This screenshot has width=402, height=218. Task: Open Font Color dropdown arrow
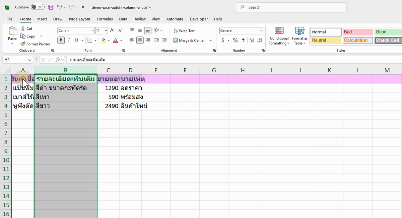pos(121,40)
